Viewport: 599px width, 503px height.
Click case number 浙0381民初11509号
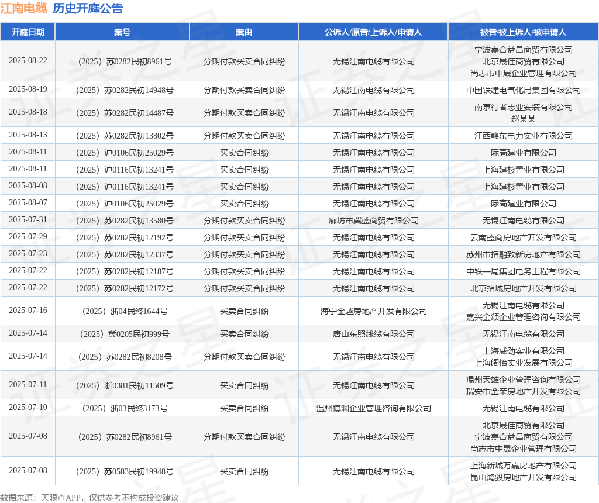(125, 386)
